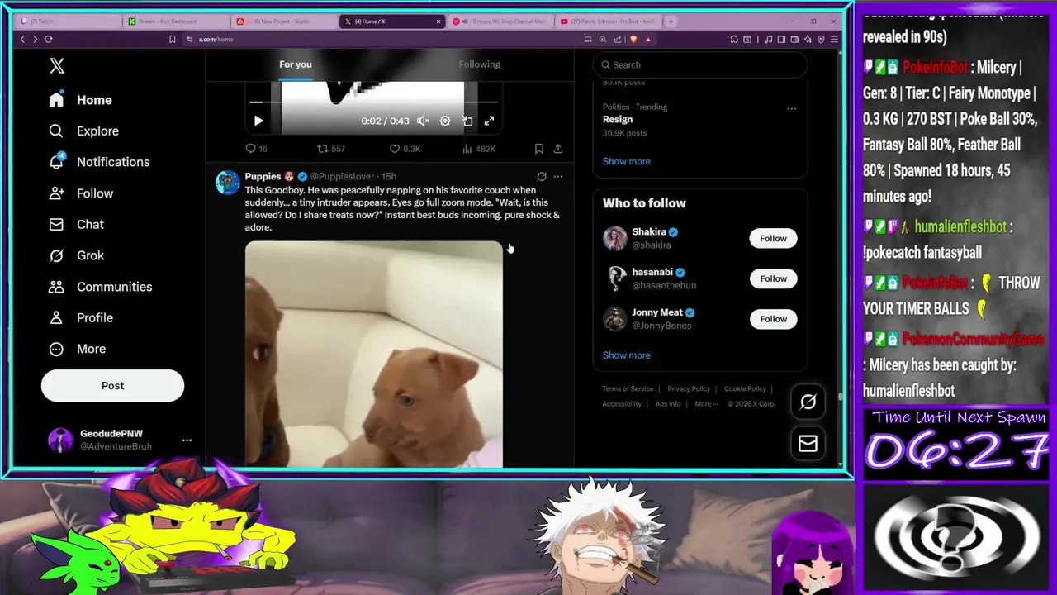The width and height of the screenshot is (1057, 595).
Task: Open the Explore page
Action: 83,131
